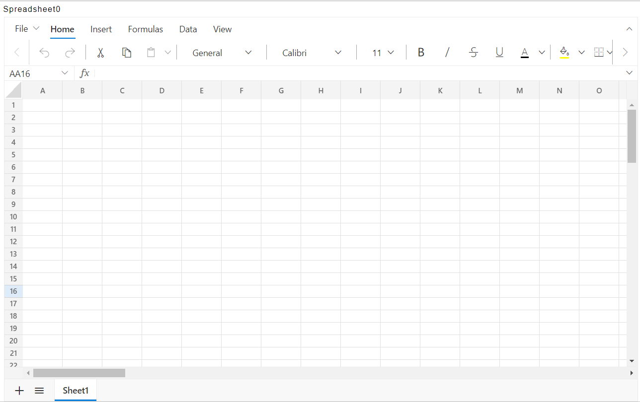
Task: Toggle Bold formatting
Action: click(x=421, y=53)
